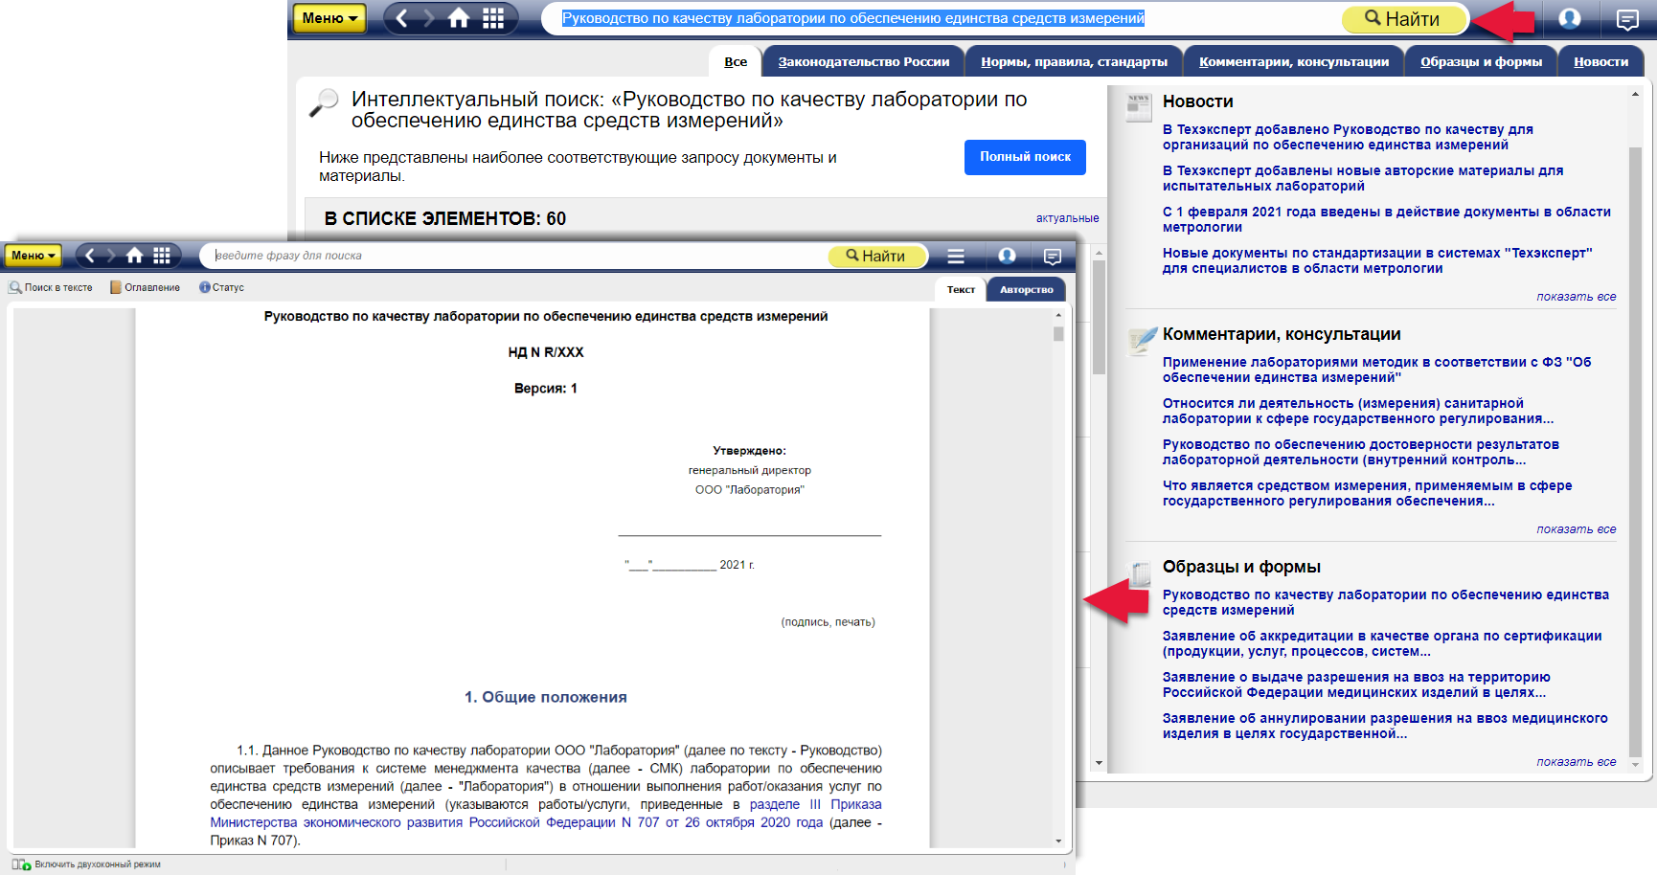1657x875 pixels.
Task: Open Применение лабораториями методик link
Action: coord(1376,370)
